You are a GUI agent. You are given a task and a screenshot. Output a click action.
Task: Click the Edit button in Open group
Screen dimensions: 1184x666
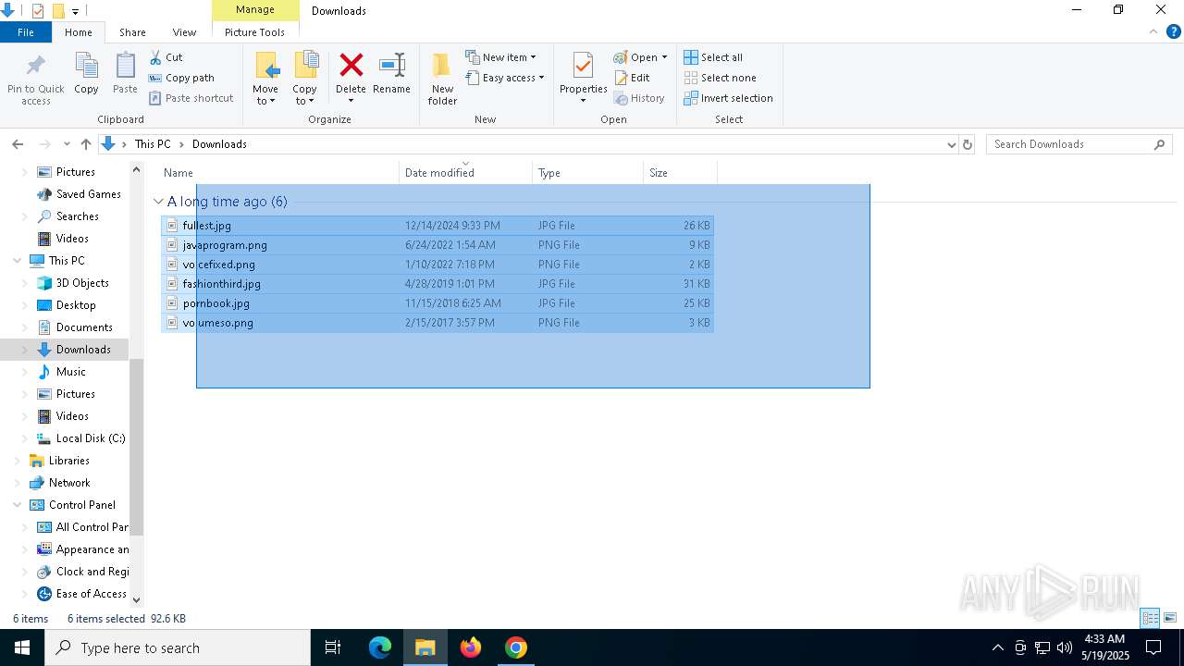[632, 78]
